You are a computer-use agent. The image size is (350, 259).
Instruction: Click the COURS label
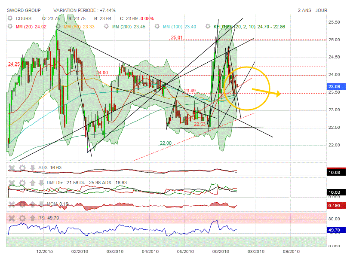pyautogui.click(x=24, y=18)
